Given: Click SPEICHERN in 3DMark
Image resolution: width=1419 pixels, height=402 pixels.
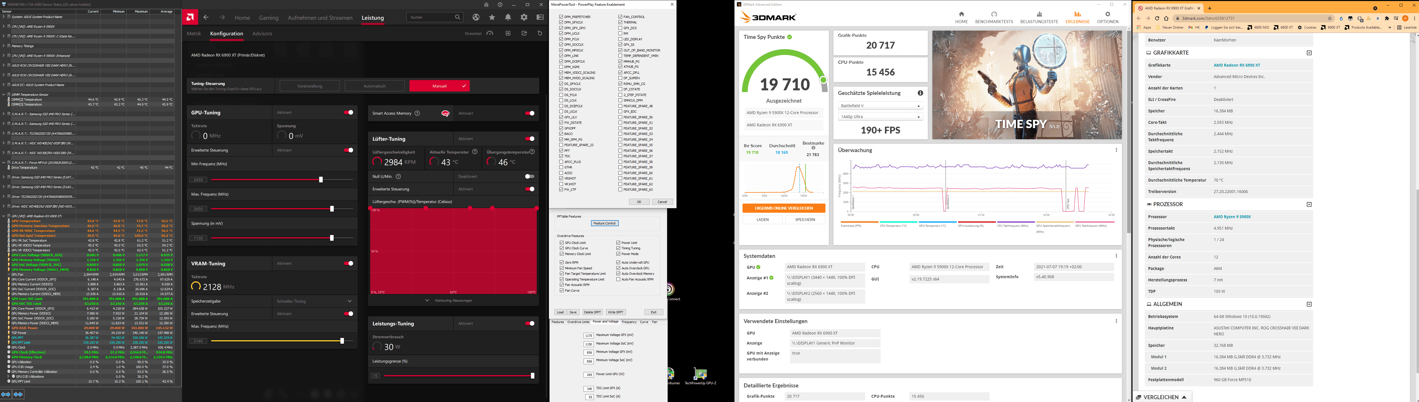Looking at the screenshot, I should 805,220.
